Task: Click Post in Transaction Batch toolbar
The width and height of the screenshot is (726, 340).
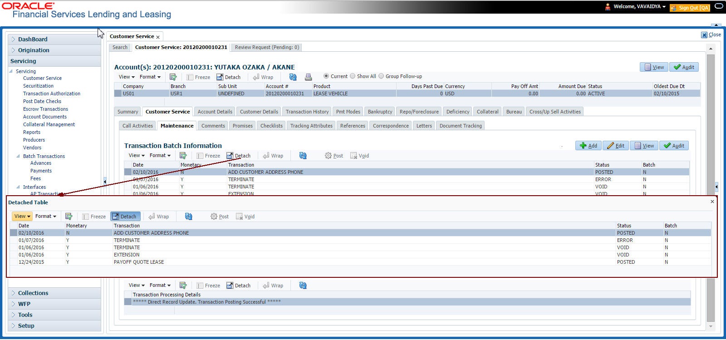Action: pos(334,156)
